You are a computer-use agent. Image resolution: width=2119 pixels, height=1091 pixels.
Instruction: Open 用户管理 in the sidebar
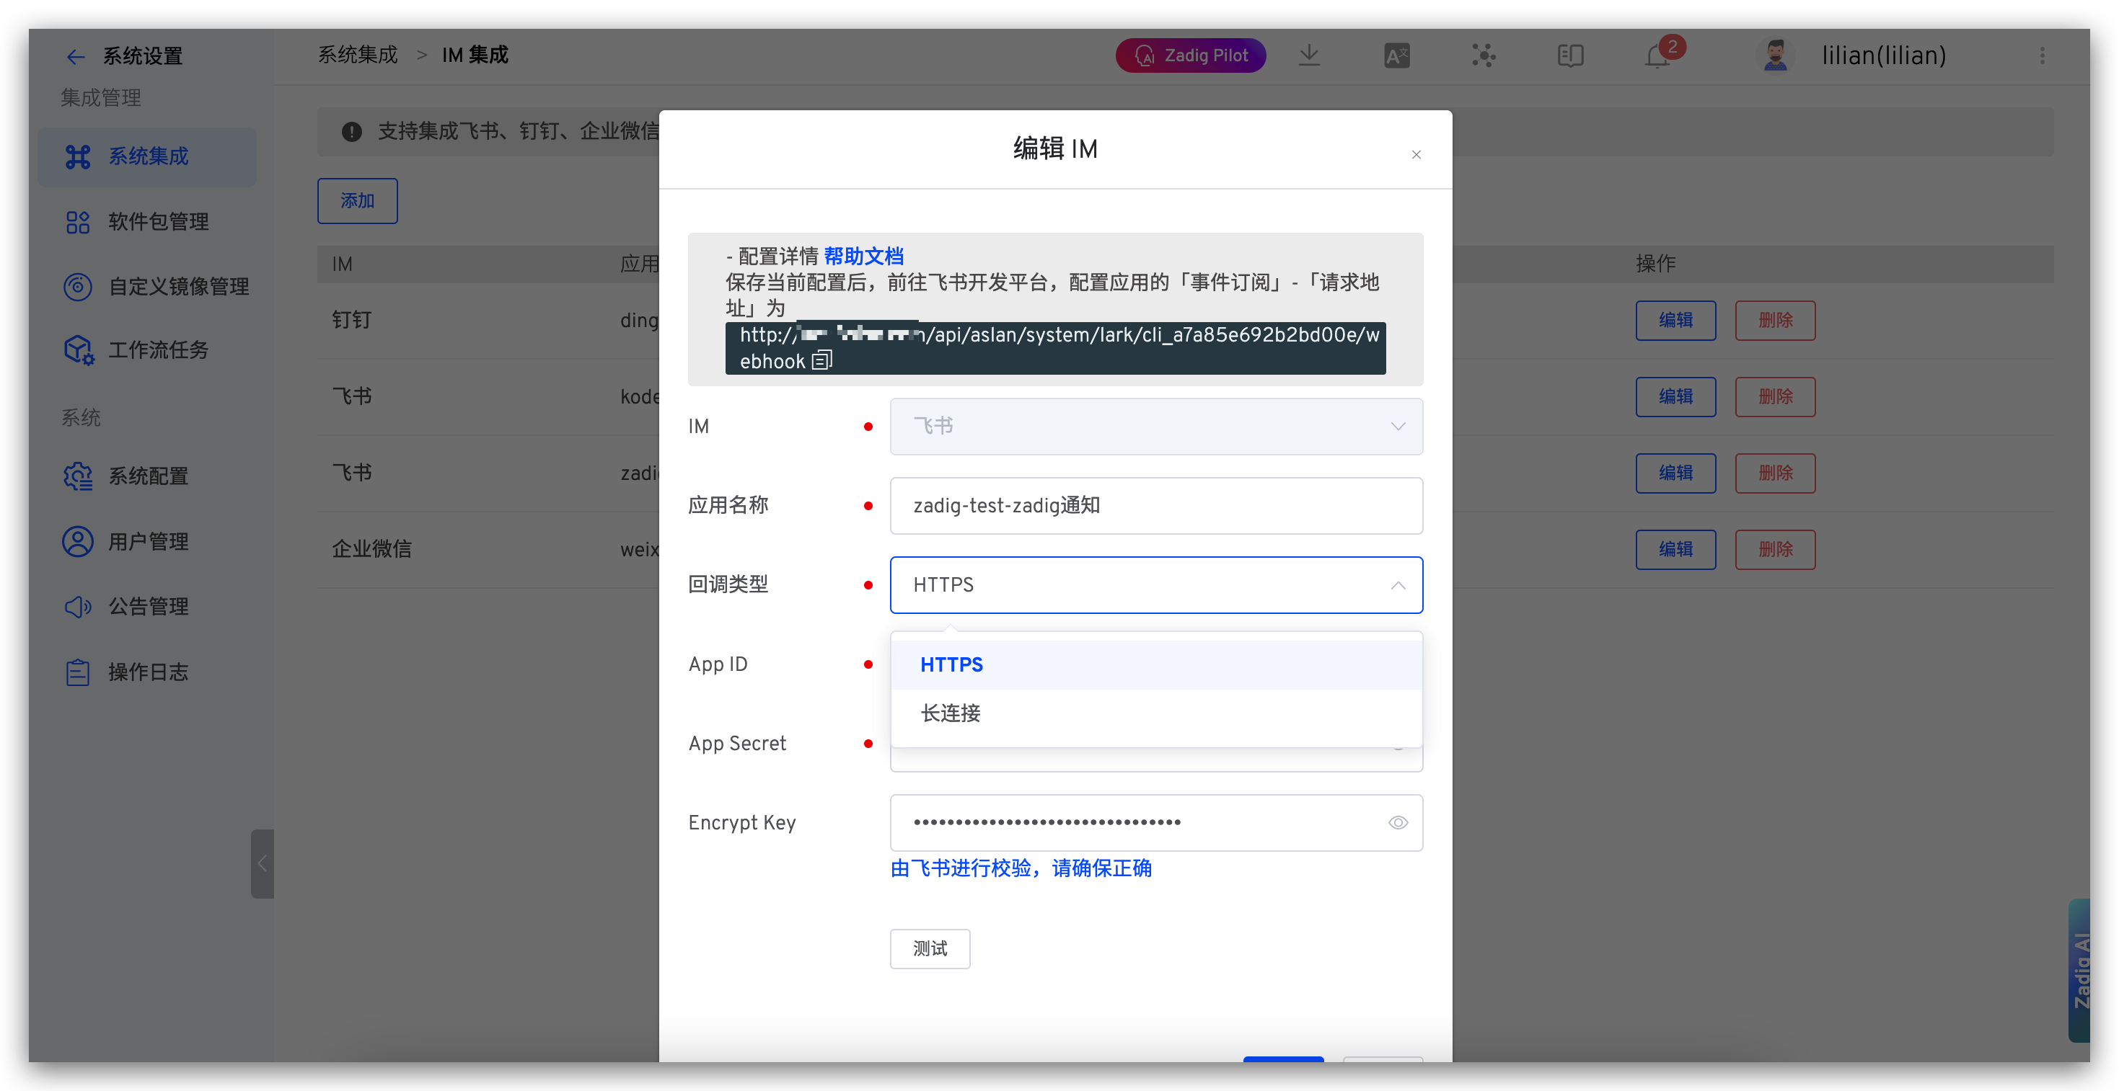148,542
